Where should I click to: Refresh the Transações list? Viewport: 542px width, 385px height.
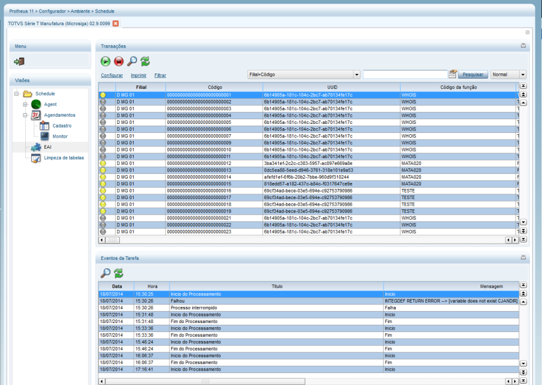[145, 61]
